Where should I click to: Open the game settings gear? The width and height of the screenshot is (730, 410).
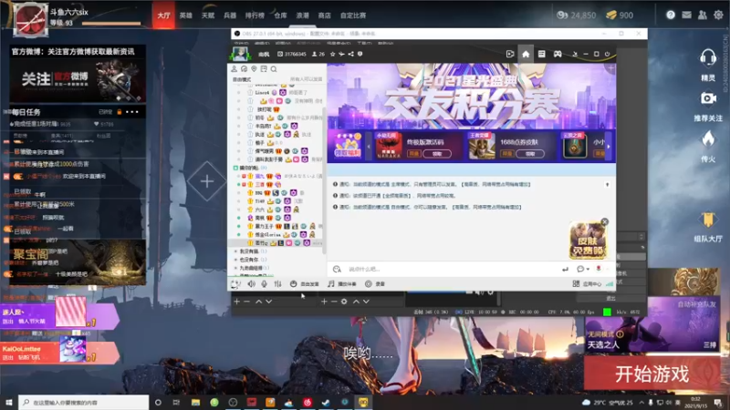718,15
